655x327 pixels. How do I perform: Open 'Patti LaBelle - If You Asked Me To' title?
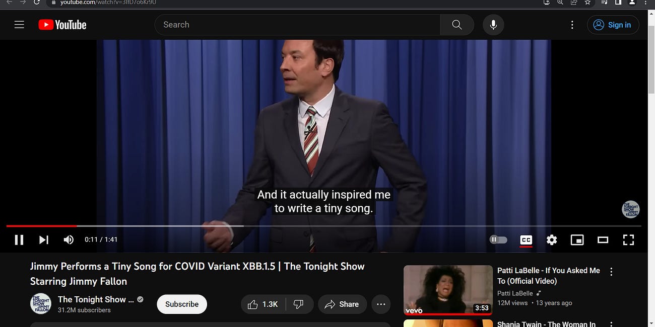pyautogui.click(x=549, y=276)
